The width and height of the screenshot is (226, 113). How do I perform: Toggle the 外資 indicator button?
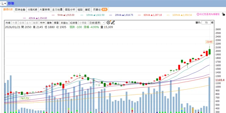tap(15, 23)
